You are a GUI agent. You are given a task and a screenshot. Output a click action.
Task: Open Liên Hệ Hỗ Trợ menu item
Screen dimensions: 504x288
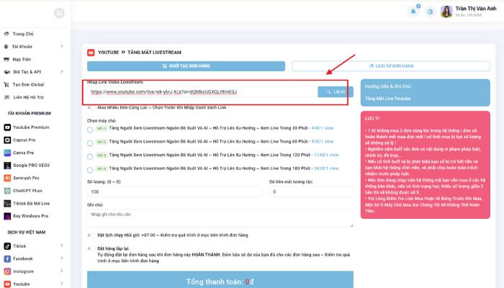coord(29,97)
